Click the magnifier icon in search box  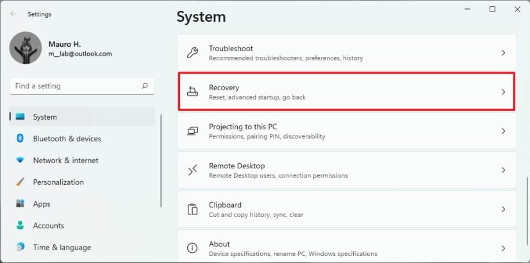click(145, 86)
